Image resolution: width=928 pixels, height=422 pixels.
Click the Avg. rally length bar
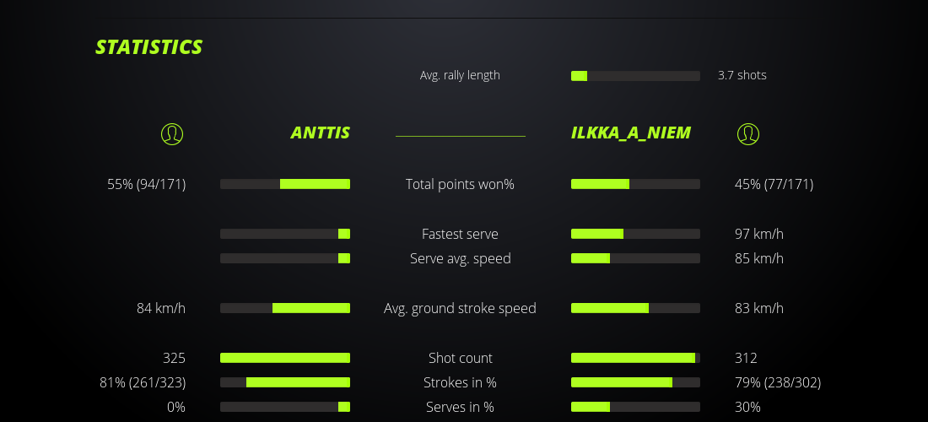pyautogui.click(x=635, y=76)
